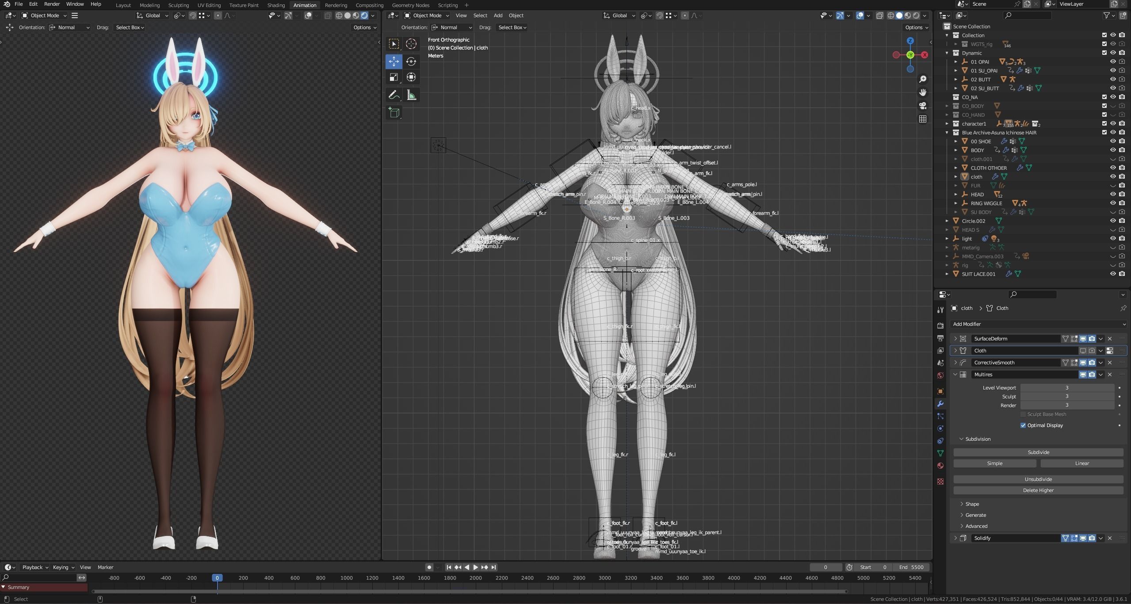Open the Object properties tab
The image size is (1131, 604).
tap(940, 391)
